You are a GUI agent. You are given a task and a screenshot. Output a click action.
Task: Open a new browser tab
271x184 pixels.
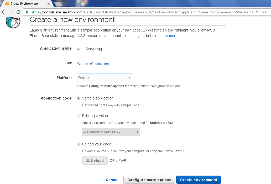point(58,4)
